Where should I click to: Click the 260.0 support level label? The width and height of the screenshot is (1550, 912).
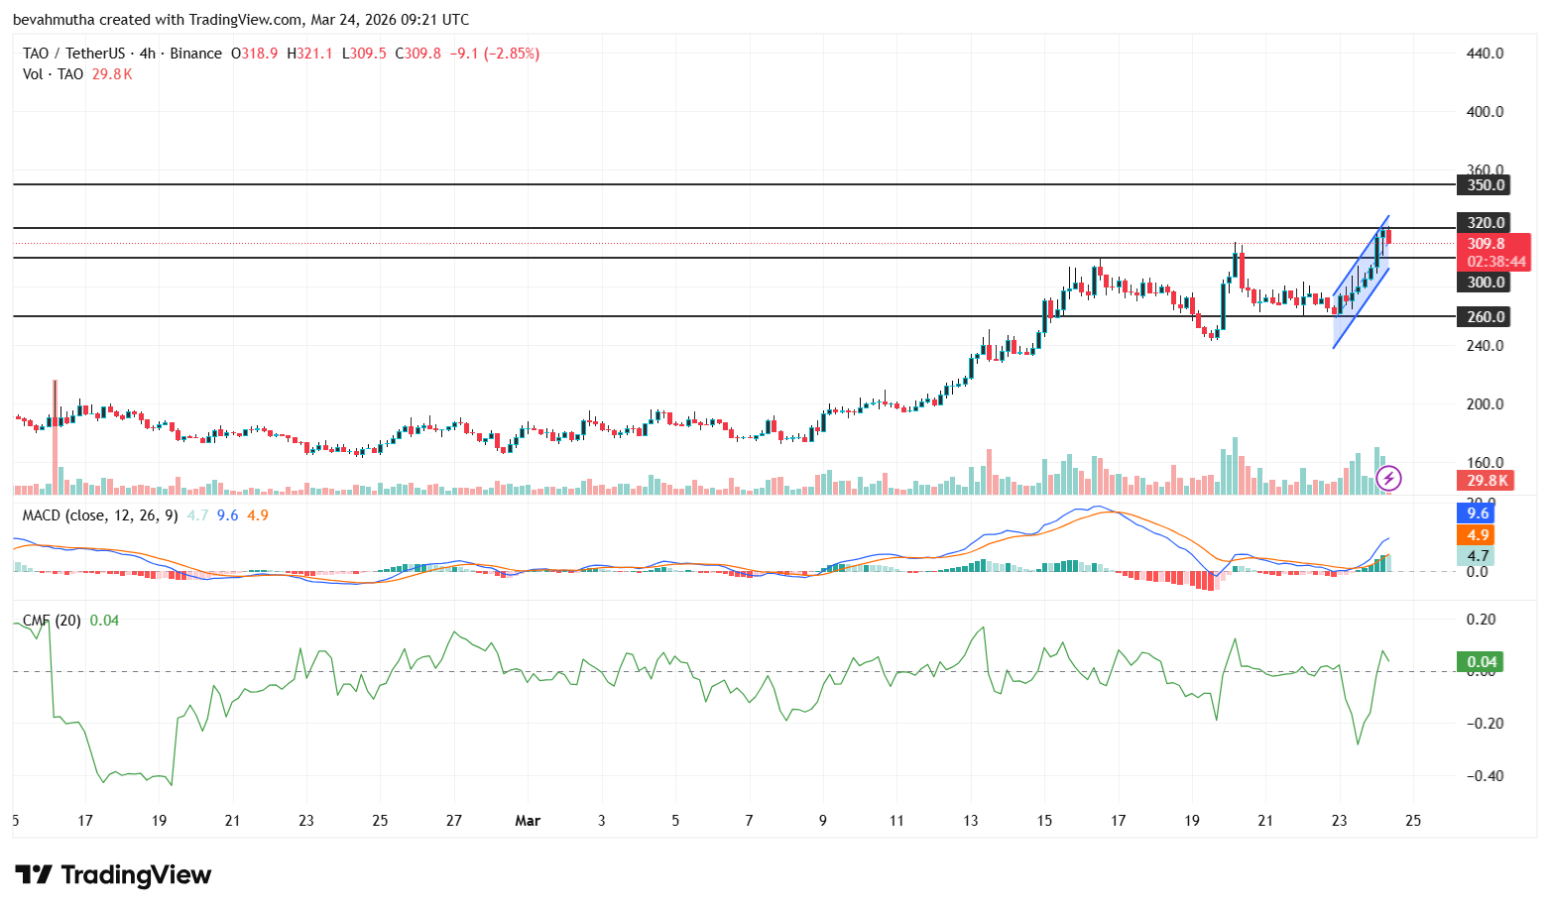coord(1484,317)
